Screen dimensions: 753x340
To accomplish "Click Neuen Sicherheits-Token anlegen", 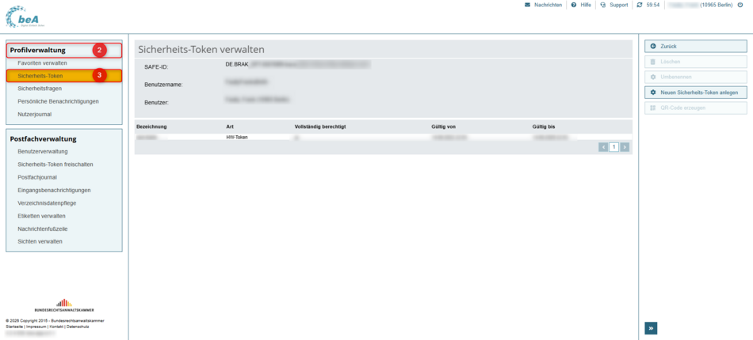I will [x=695, y=93].
